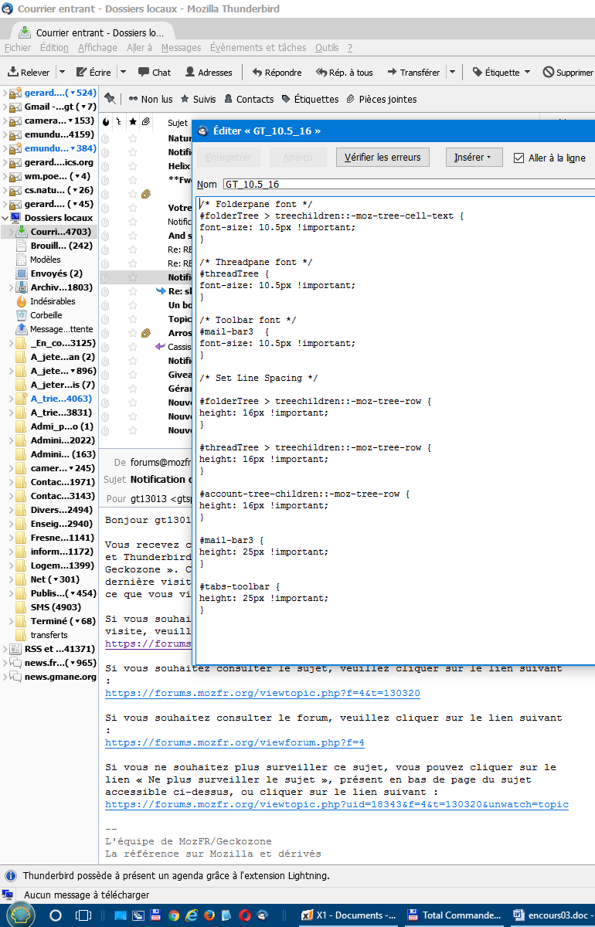Open the Windows Start button
The width and height of the screenshot is (595, 927).
point(22,915)
